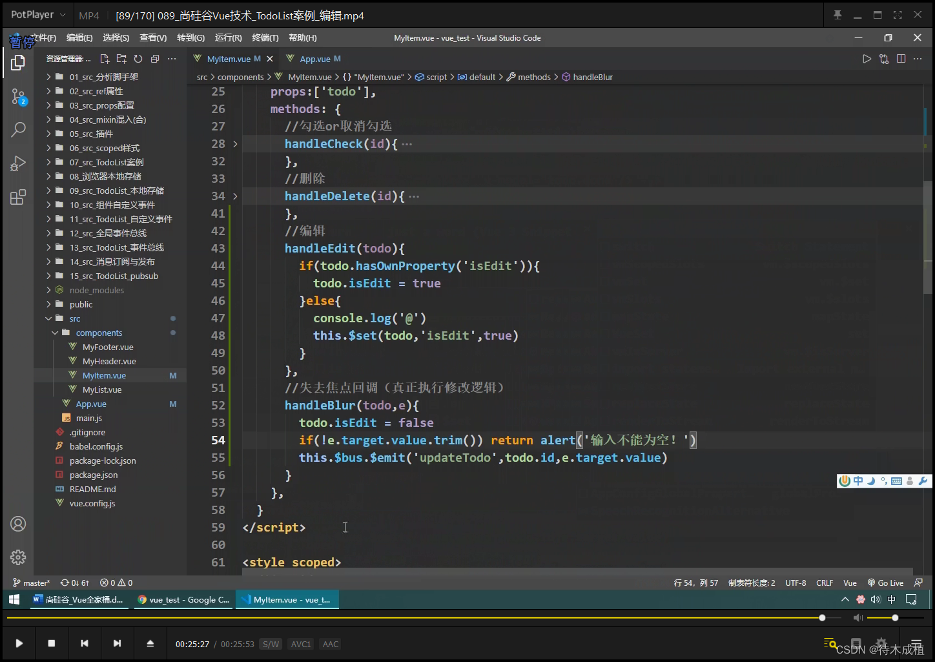
Task: Refresh the explorer file tree
Action: pyautogui.click(x=138, y=59)
